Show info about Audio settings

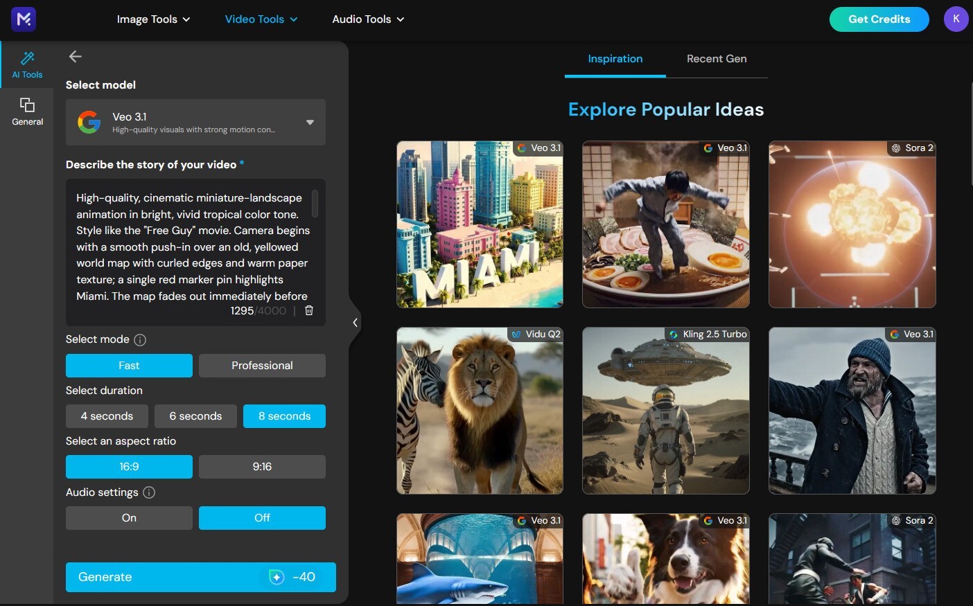pos(149,492)
